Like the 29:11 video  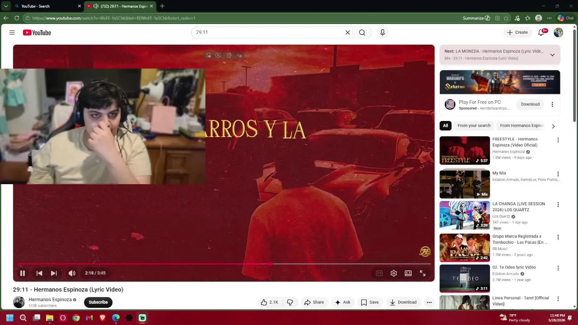click(x=269, y=302)
